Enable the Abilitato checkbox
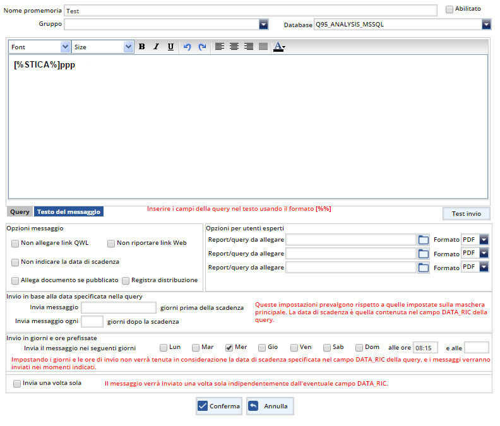This screenshot has height=426, width=500. (x=449, y=9)
